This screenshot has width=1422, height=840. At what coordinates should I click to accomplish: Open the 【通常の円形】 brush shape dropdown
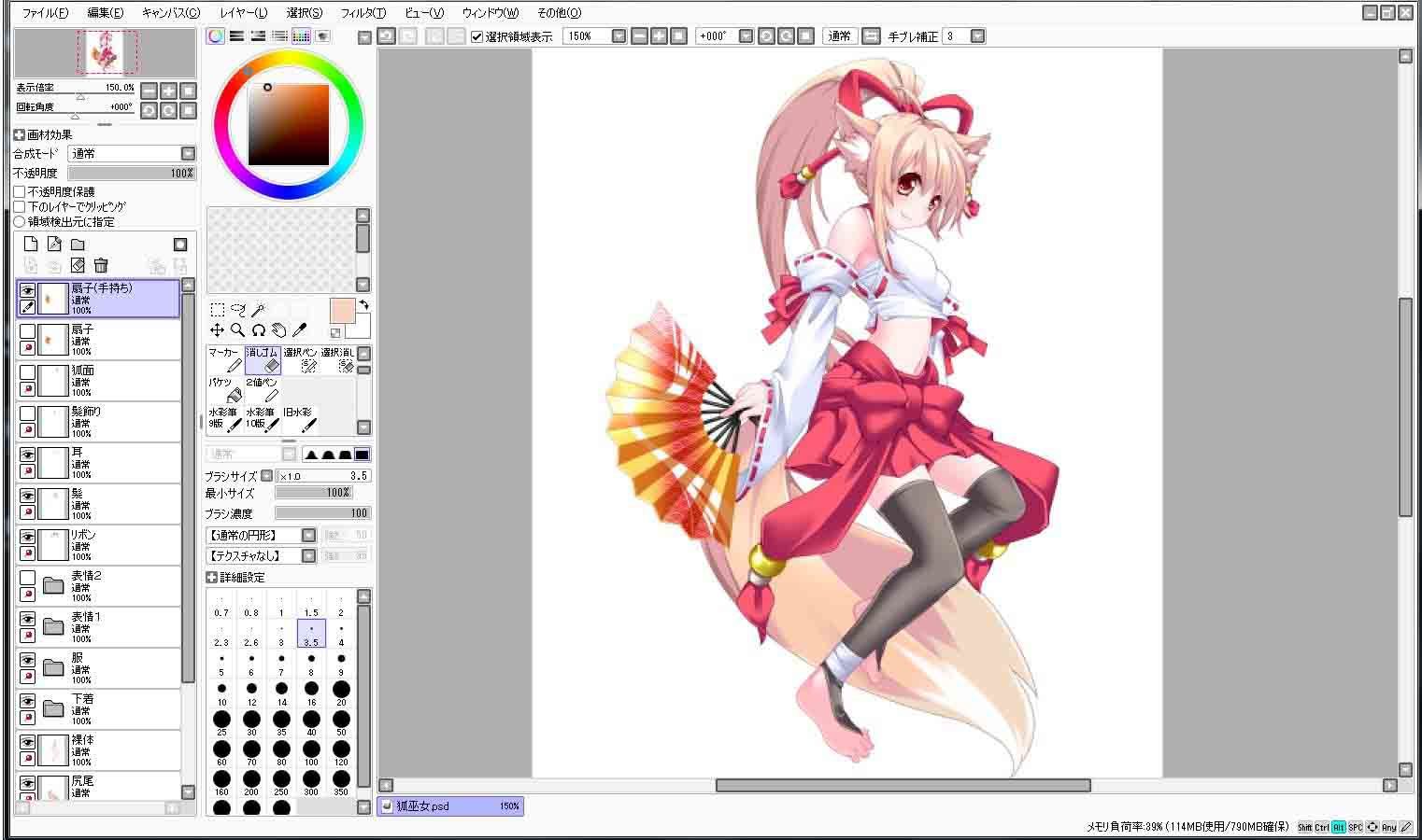pyautogui.click(x=262, y=536)
